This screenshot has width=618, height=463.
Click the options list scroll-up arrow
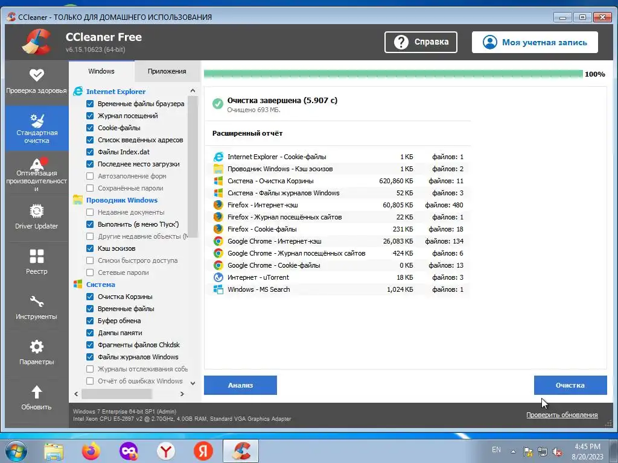click(193, 90)
